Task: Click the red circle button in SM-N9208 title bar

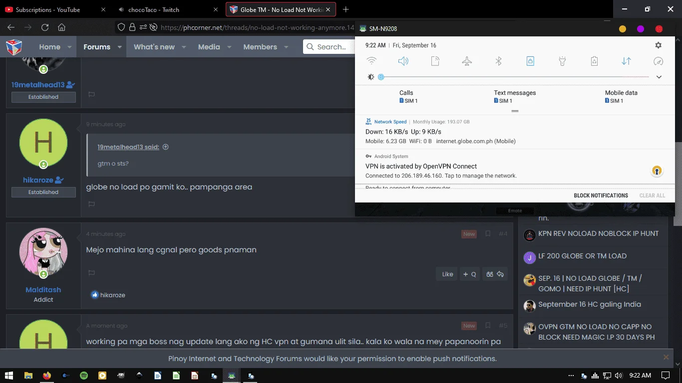Action: pyautogui.click(x=659, y=29)
